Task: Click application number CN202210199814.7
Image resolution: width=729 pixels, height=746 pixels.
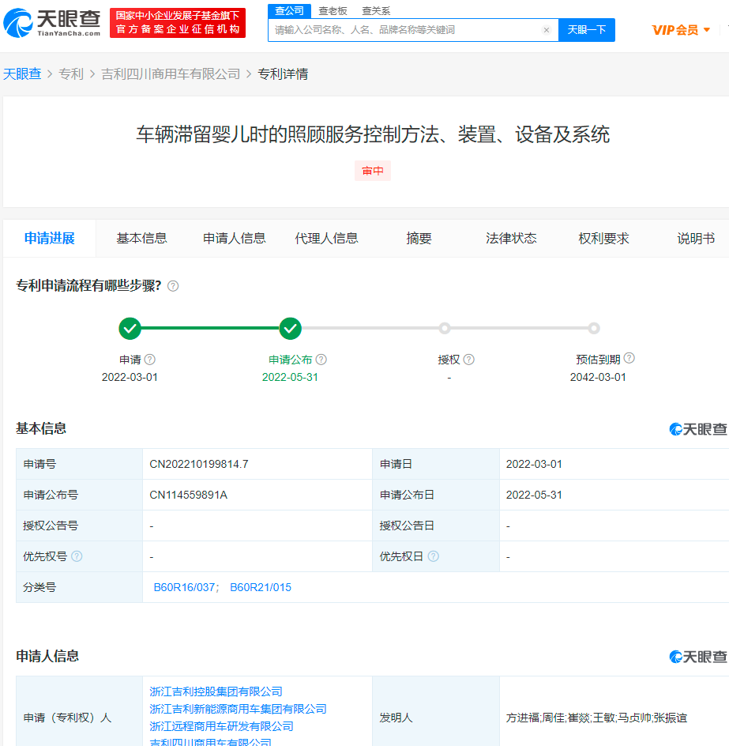Action: (199, 465)
